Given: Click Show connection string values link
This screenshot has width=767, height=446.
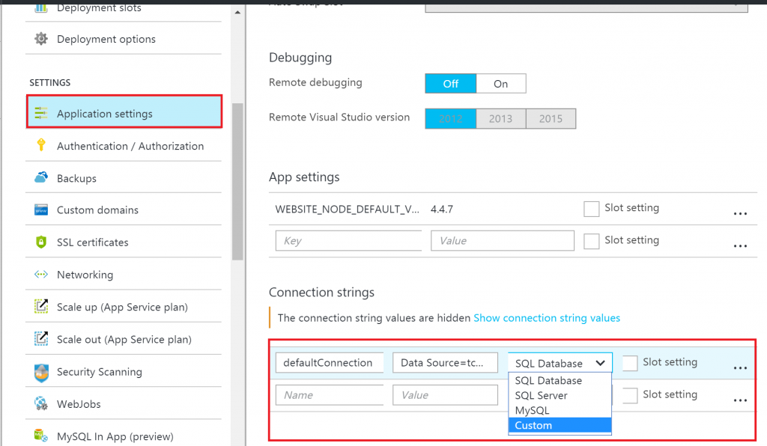Looking at the screenshot, I should tap(547, 317).
